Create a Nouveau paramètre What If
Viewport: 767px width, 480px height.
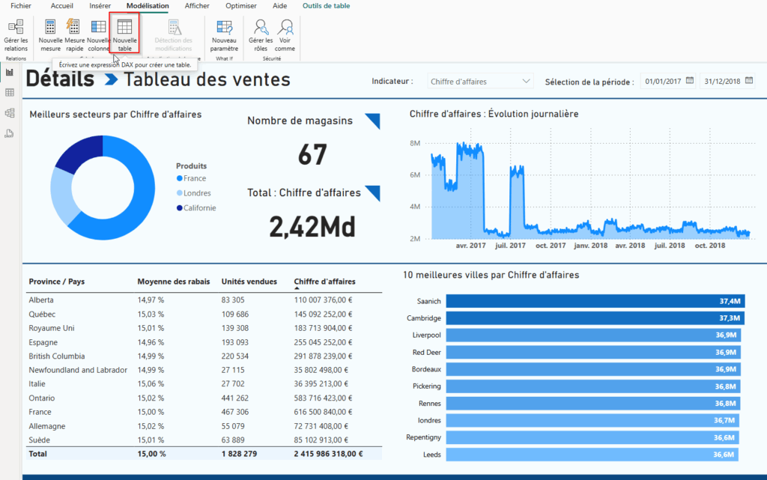click(224, 34)
